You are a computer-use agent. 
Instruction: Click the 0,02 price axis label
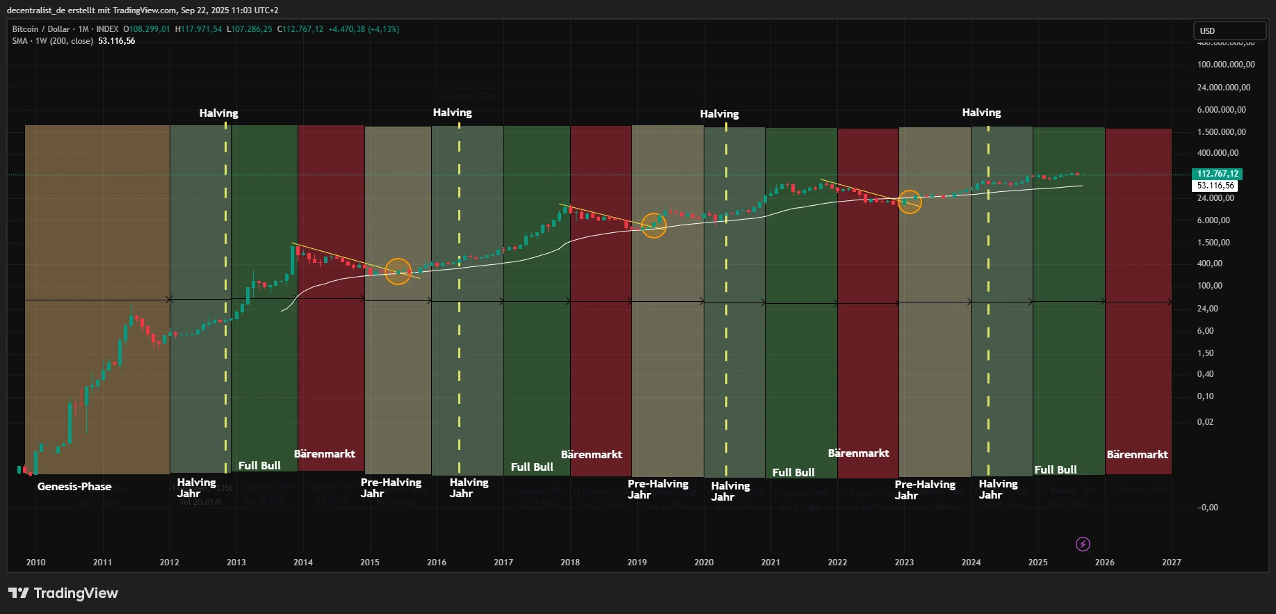point(1205,422)
